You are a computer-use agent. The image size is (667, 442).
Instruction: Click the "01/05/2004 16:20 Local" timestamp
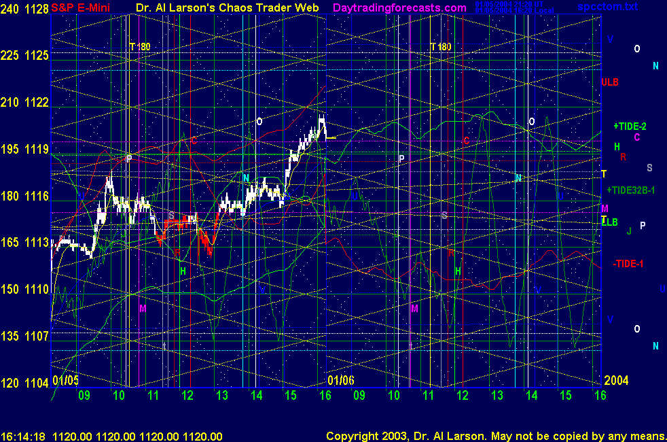pyautogui.click(x=514, y=10)
